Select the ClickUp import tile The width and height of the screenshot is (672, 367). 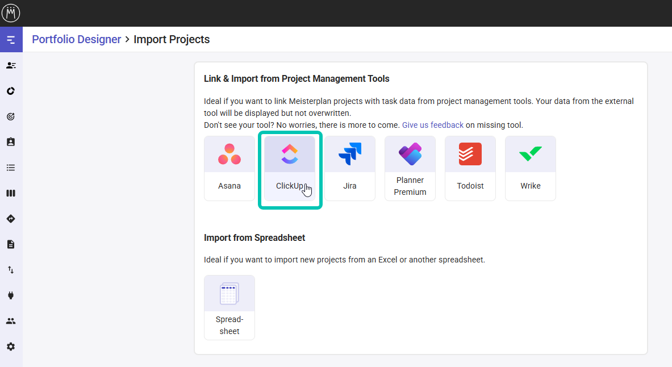[290, 169]
